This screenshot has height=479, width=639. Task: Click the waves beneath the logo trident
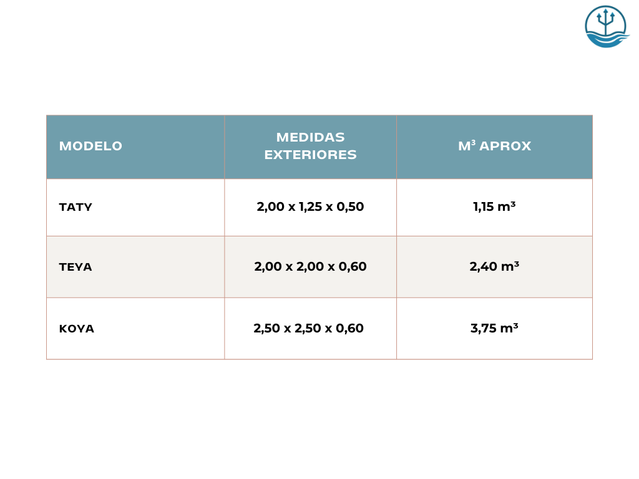pyautogui.click(x=607, y=39)
